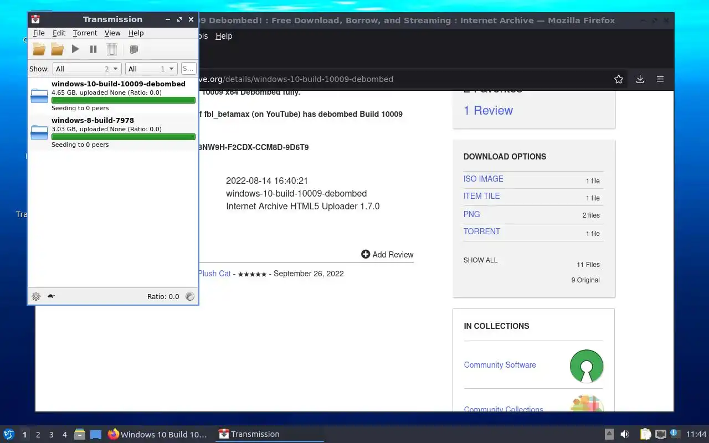Image resolution: width=709 pixels, height=443 pixels.
Task: Click the 11:44 clock in system tray
Action: point(696,434)
